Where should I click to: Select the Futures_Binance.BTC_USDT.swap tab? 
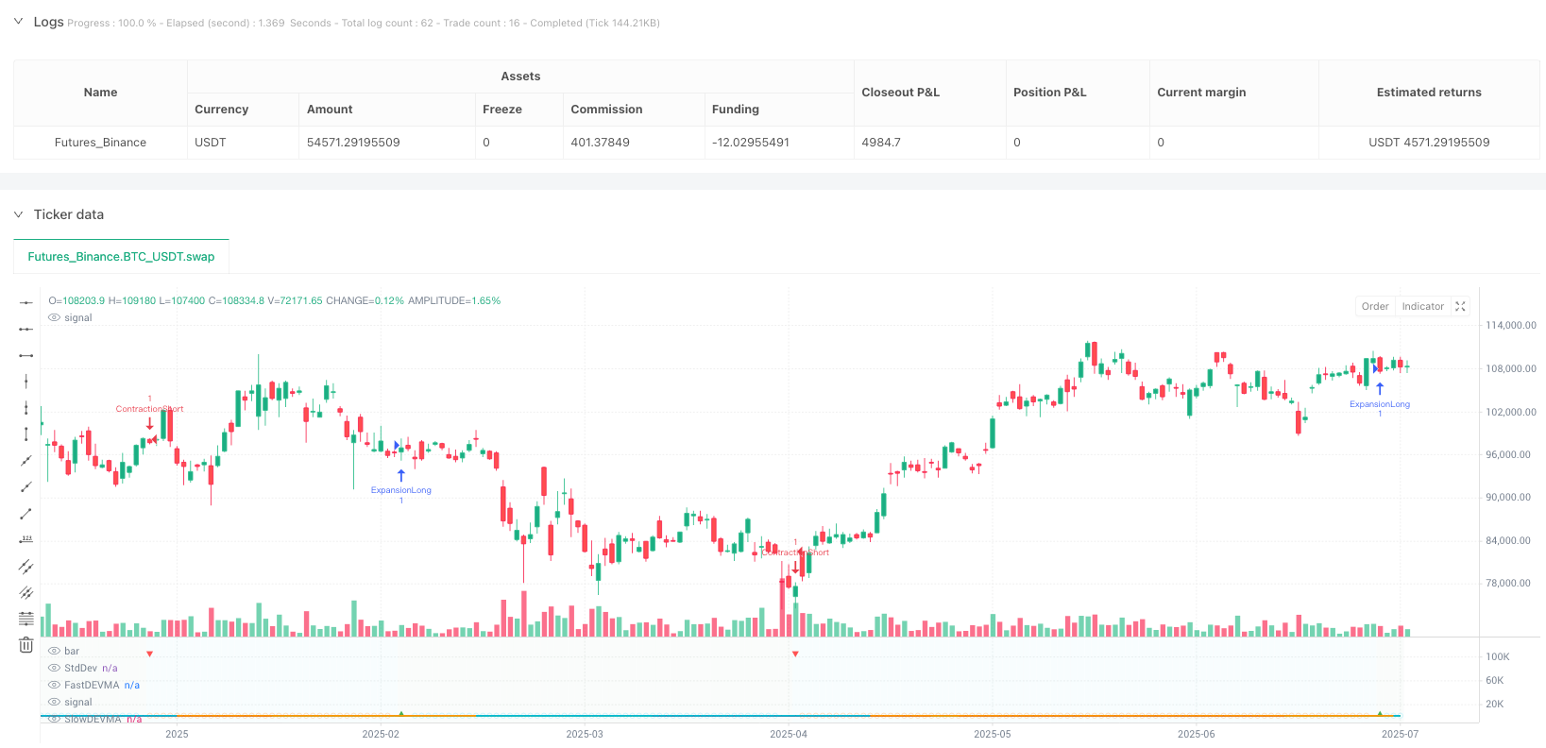tap(121, 256)
